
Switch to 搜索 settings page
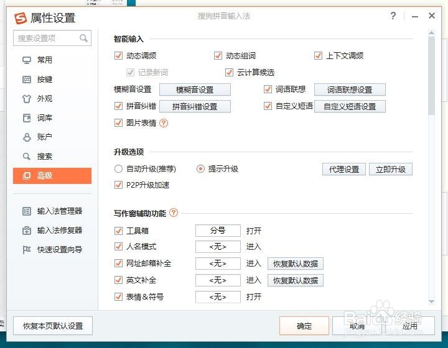[52, 157]
